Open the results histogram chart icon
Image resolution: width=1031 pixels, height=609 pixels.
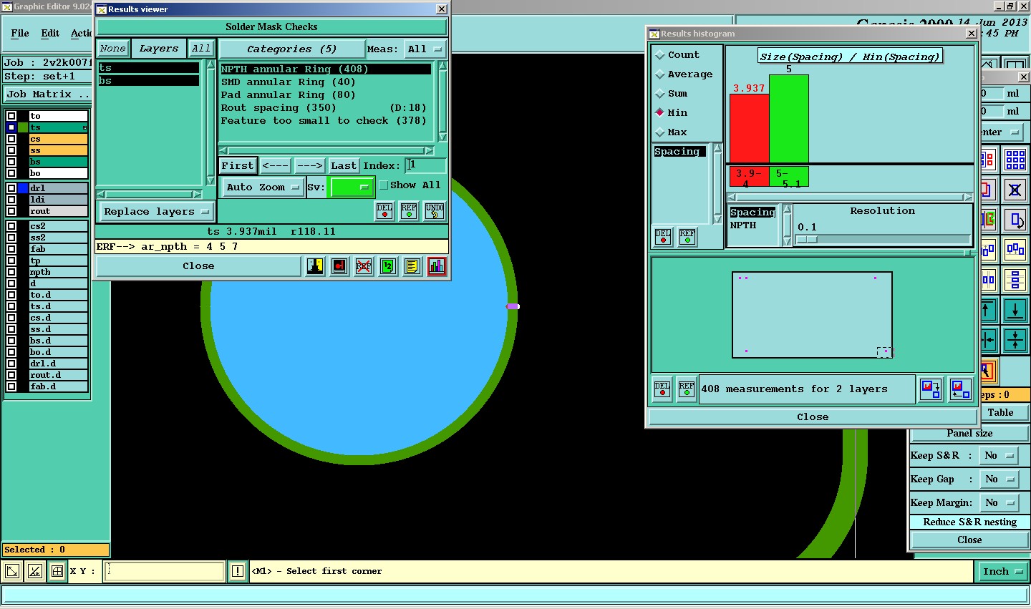coord(437,266)
